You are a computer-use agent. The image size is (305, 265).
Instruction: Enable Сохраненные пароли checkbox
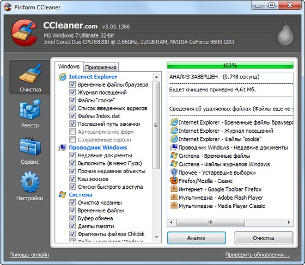[72, 139]
